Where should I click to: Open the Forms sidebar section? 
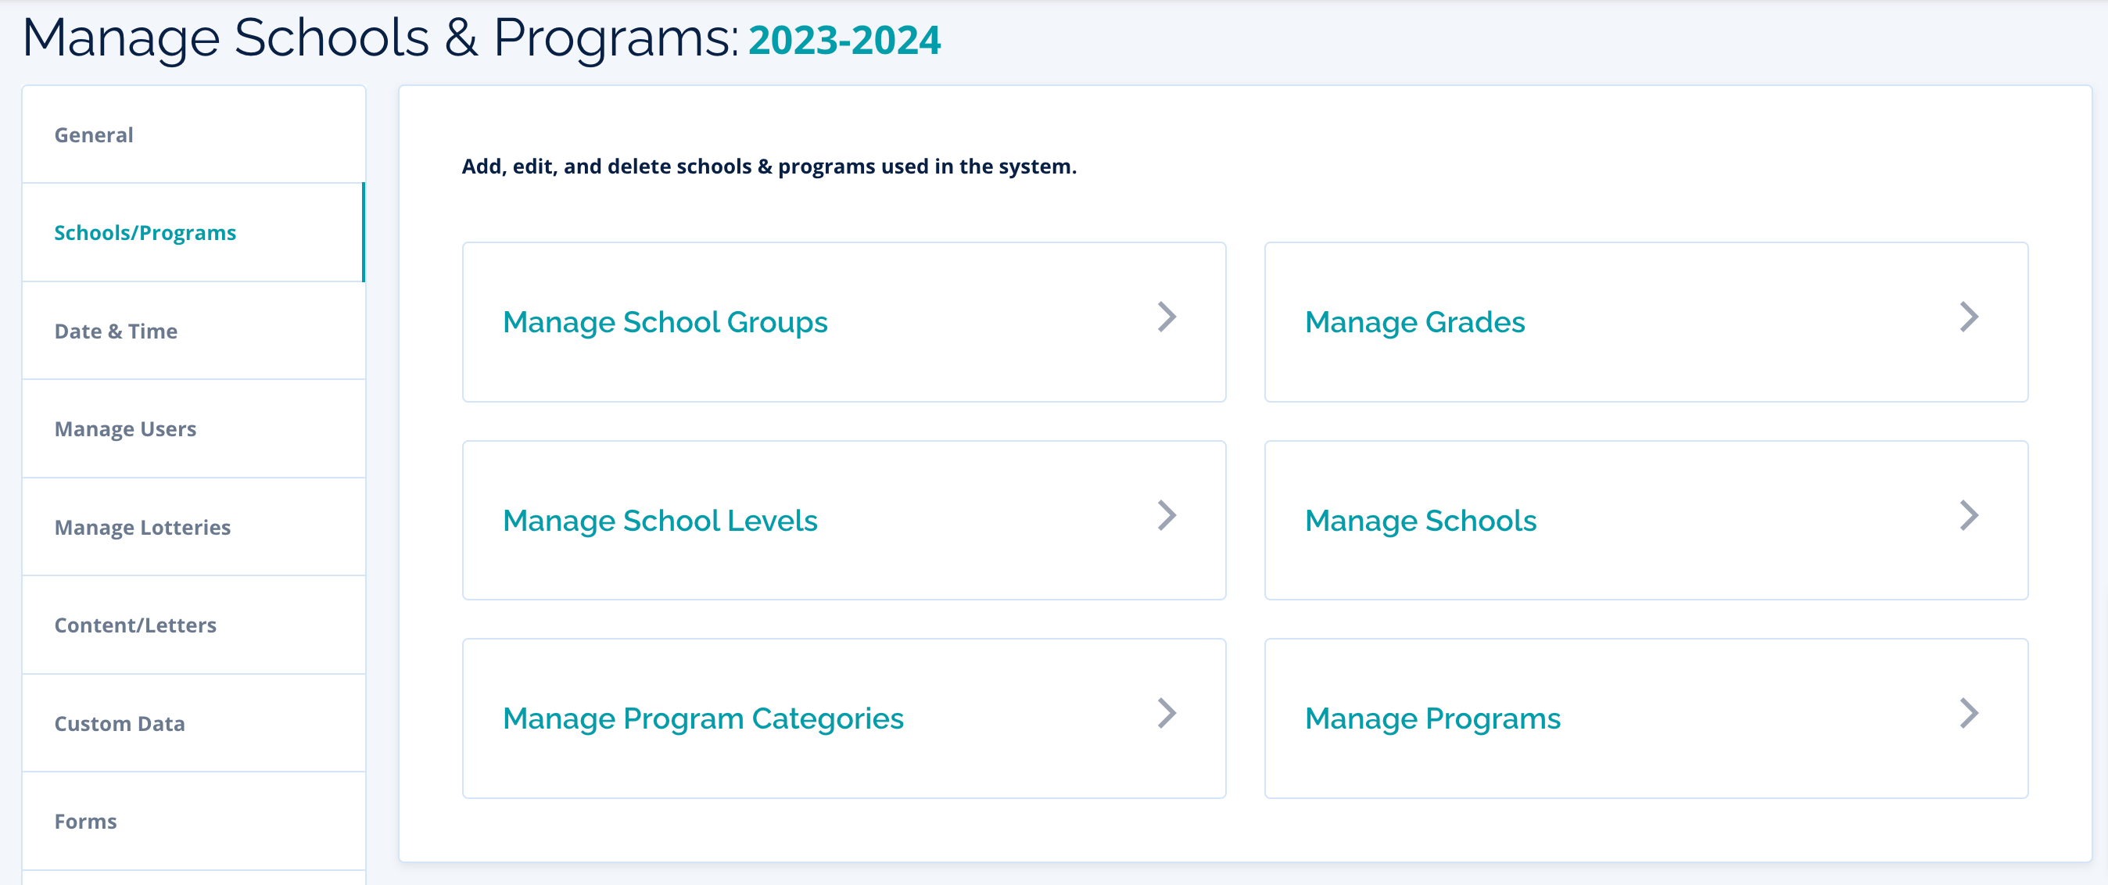click(x=86, y=821)
